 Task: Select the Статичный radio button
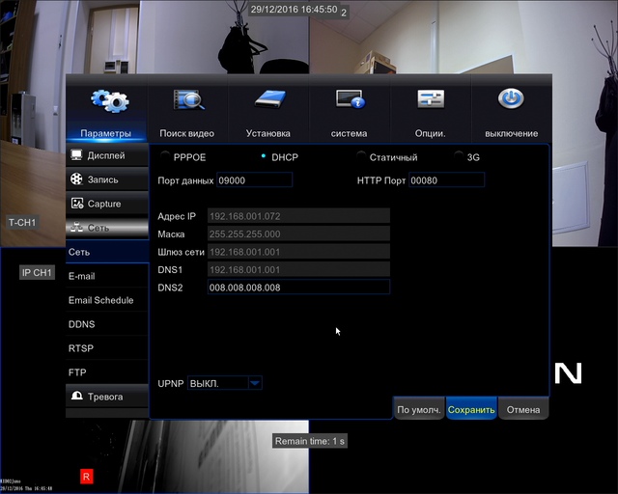[x=360, y=156]
